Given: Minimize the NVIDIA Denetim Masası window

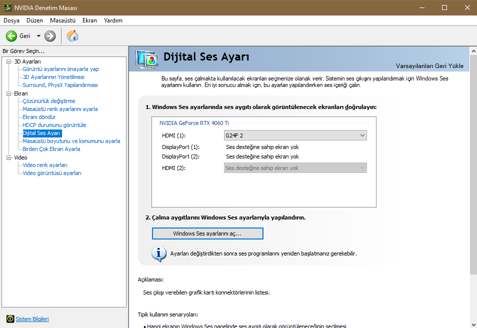Looking at the screenshot, I should 422,7.
